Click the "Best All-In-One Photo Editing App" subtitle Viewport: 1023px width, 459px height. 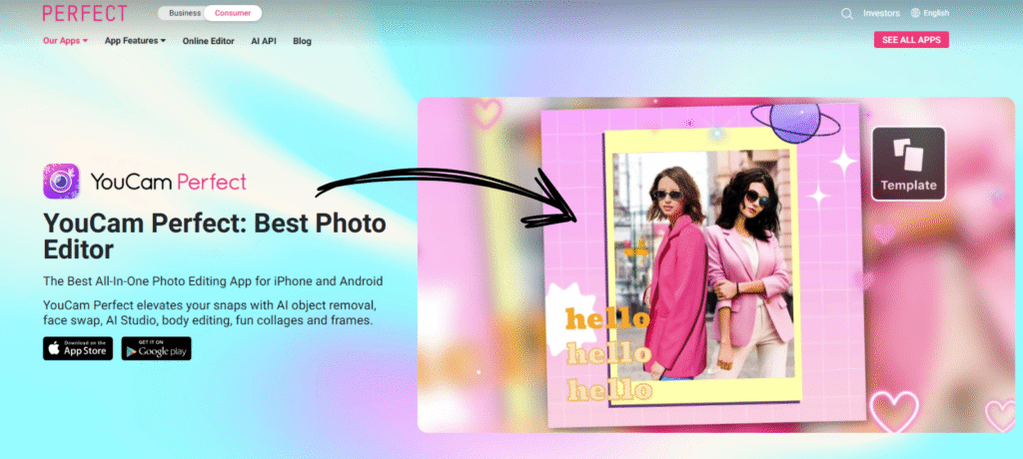tap(213, 281)
